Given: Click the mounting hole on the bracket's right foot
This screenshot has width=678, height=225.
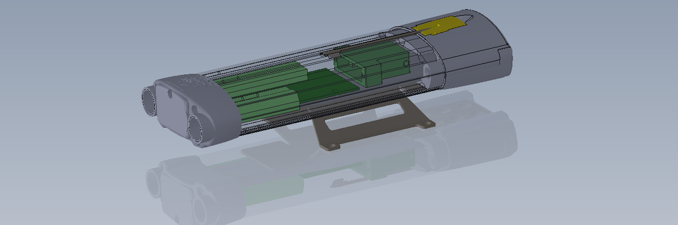Looking at the screenshot, I should pos(426,125).
